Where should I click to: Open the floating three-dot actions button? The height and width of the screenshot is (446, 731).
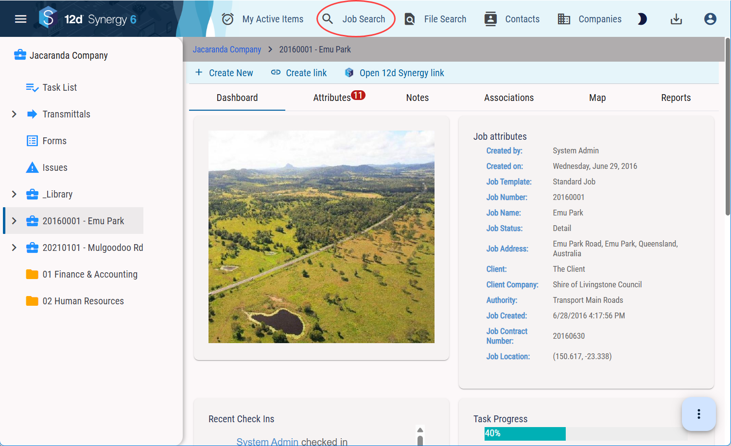coord(698,414)
